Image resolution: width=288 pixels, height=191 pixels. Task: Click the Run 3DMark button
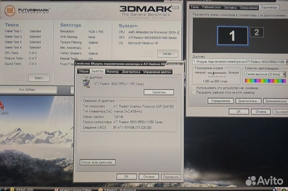27,90
